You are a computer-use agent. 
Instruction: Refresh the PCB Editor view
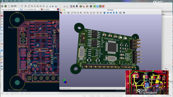click(29, 6)
